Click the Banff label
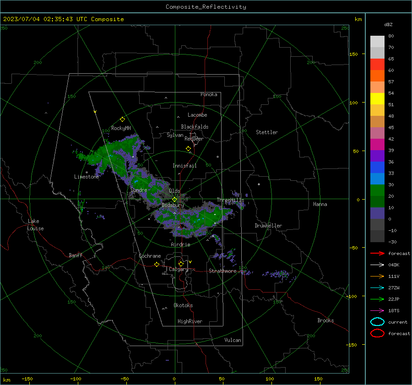The height and width of the screenshot is (385, 412). tap(76, 255)
